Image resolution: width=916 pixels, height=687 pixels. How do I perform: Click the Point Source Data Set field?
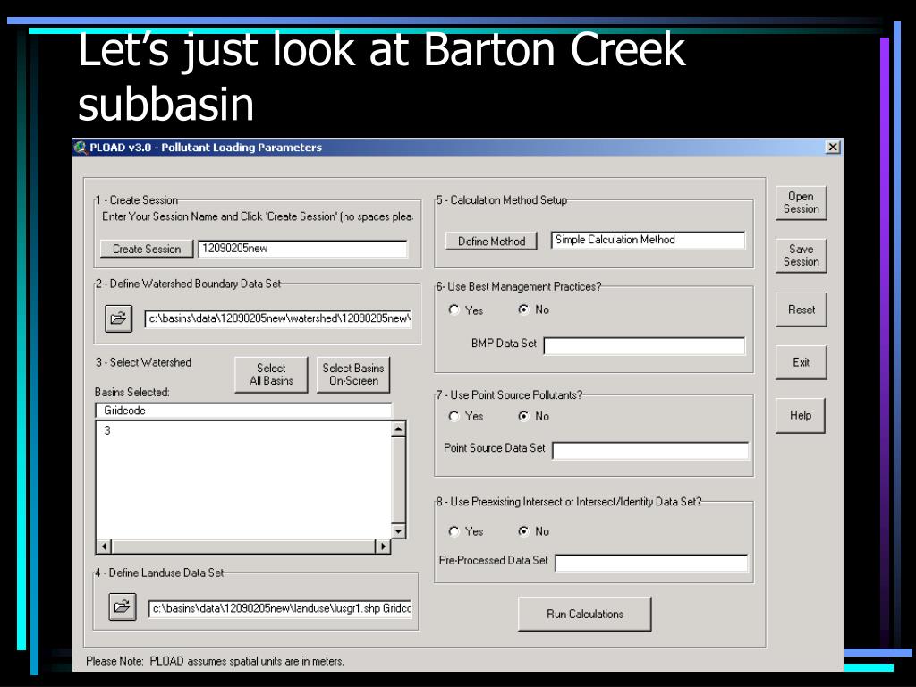click(x=650, y=451)
